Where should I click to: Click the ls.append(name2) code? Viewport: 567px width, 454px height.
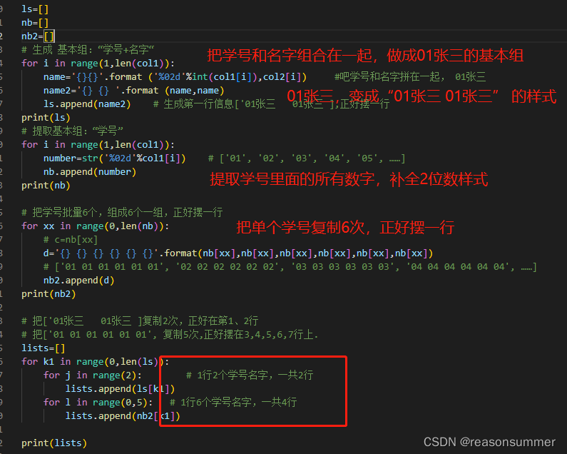[87, 104]
